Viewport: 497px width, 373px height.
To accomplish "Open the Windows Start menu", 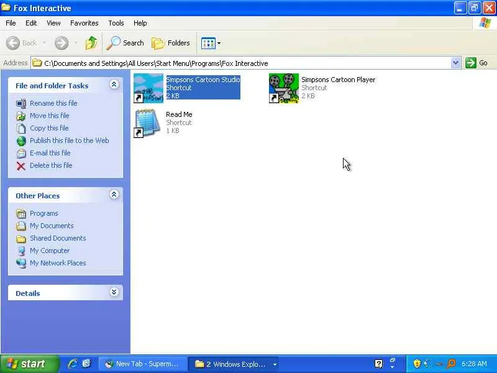I will pos(29,364).
